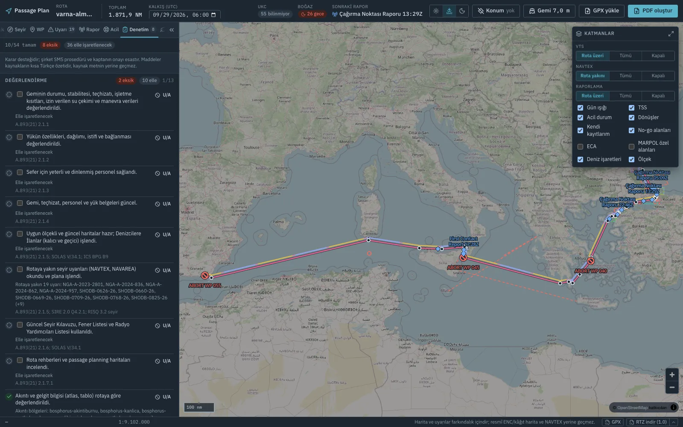Toggle the Gün ışığı layer checkbox
683x427 pixels.
click(x=580, y=108)
